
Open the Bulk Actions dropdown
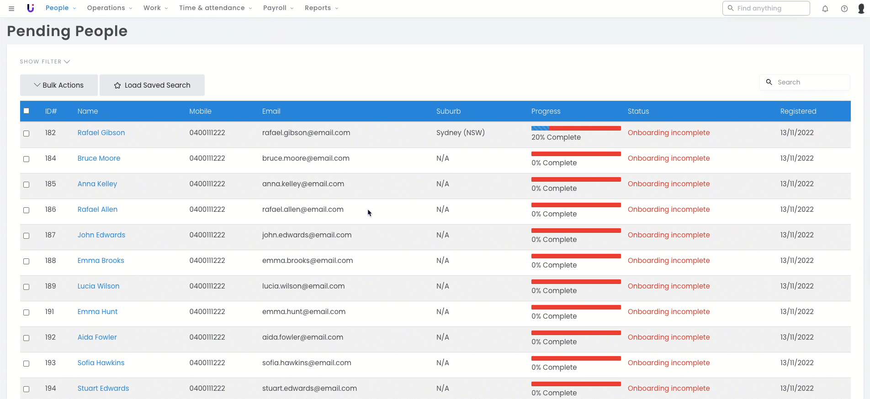[59, 85]
